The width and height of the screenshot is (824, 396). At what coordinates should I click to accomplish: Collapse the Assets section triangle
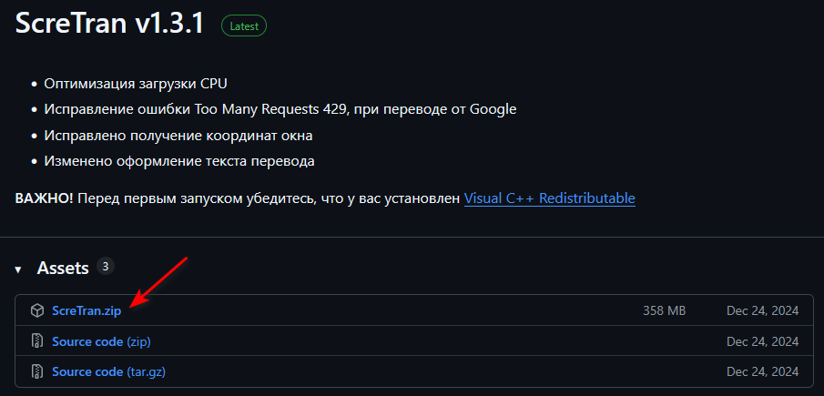(x=17, y=269)
